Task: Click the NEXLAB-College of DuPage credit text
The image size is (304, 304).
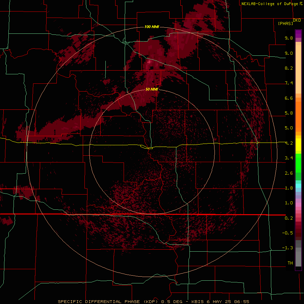Action: point(270,4)
